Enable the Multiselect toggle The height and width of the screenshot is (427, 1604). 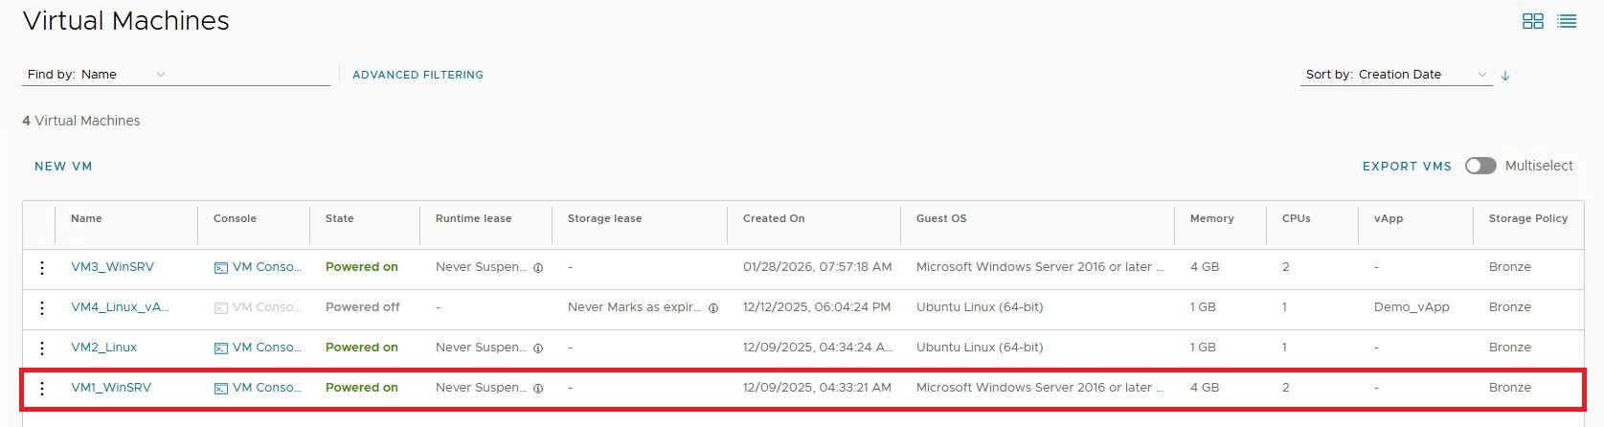point(1480,166)
